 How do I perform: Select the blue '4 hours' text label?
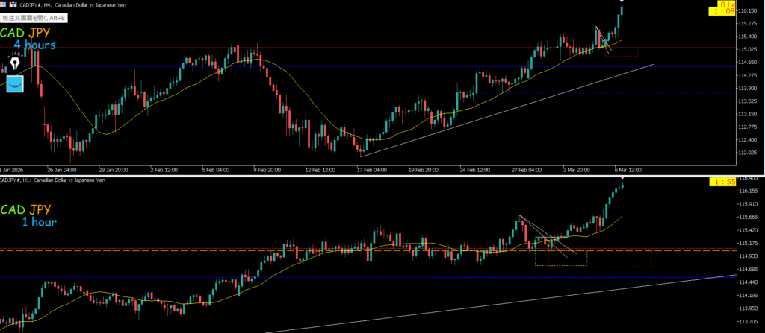tap(34, 46)
